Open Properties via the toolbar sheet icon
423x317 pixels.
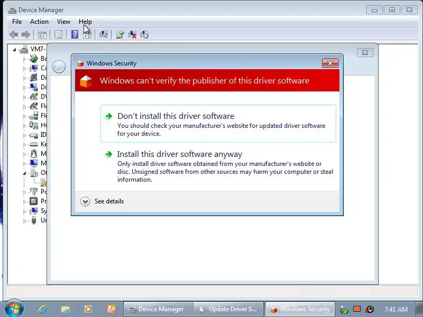pos(58,34)
